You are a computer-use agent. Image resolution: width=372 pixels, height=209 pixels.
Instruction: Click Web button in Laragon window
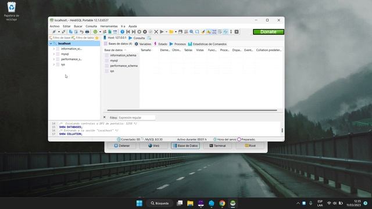click(153, 146)
